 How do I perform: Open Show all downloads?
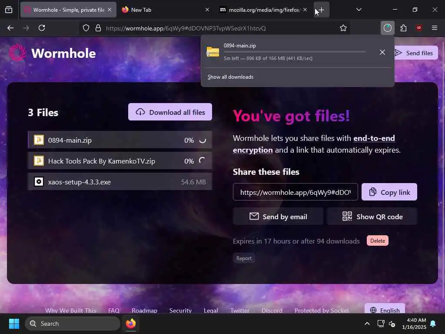[230, 77]
